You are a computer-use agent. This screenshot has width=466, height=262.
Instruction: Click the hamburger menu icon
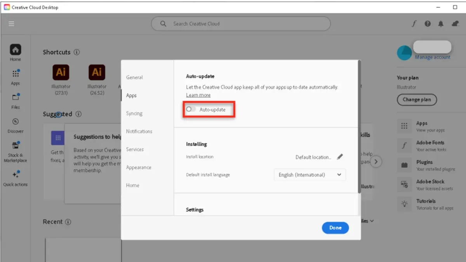pyautogui.click(x=11, y=24)
